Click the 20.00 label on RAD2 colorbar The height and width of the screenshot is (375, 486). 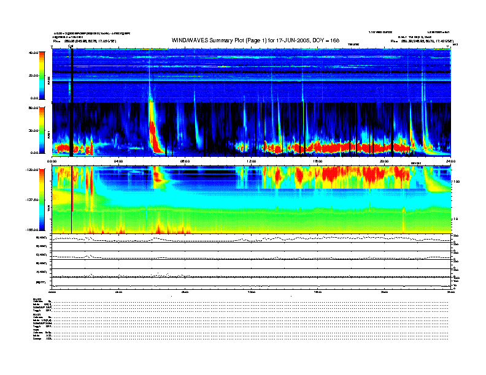click(x=34, y=75)
